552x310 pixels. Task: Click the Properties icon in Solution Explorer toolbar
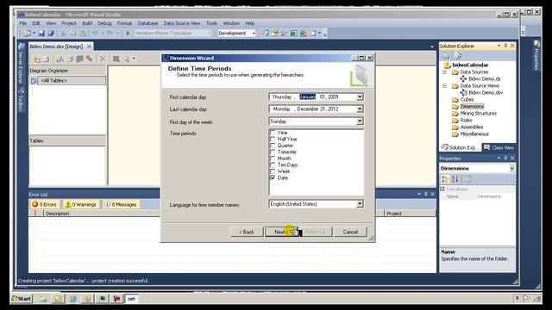(446, 55)
